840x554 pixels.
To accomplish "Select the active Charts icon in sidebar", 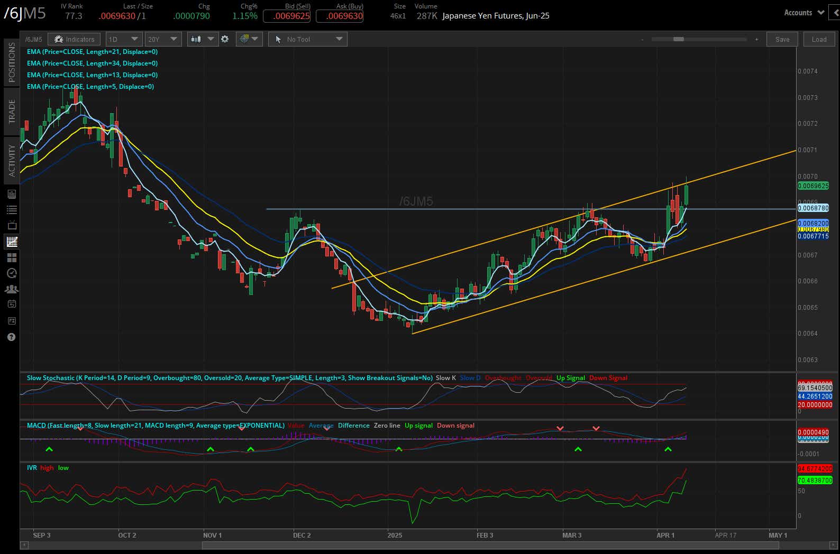I will pos(11,242).
